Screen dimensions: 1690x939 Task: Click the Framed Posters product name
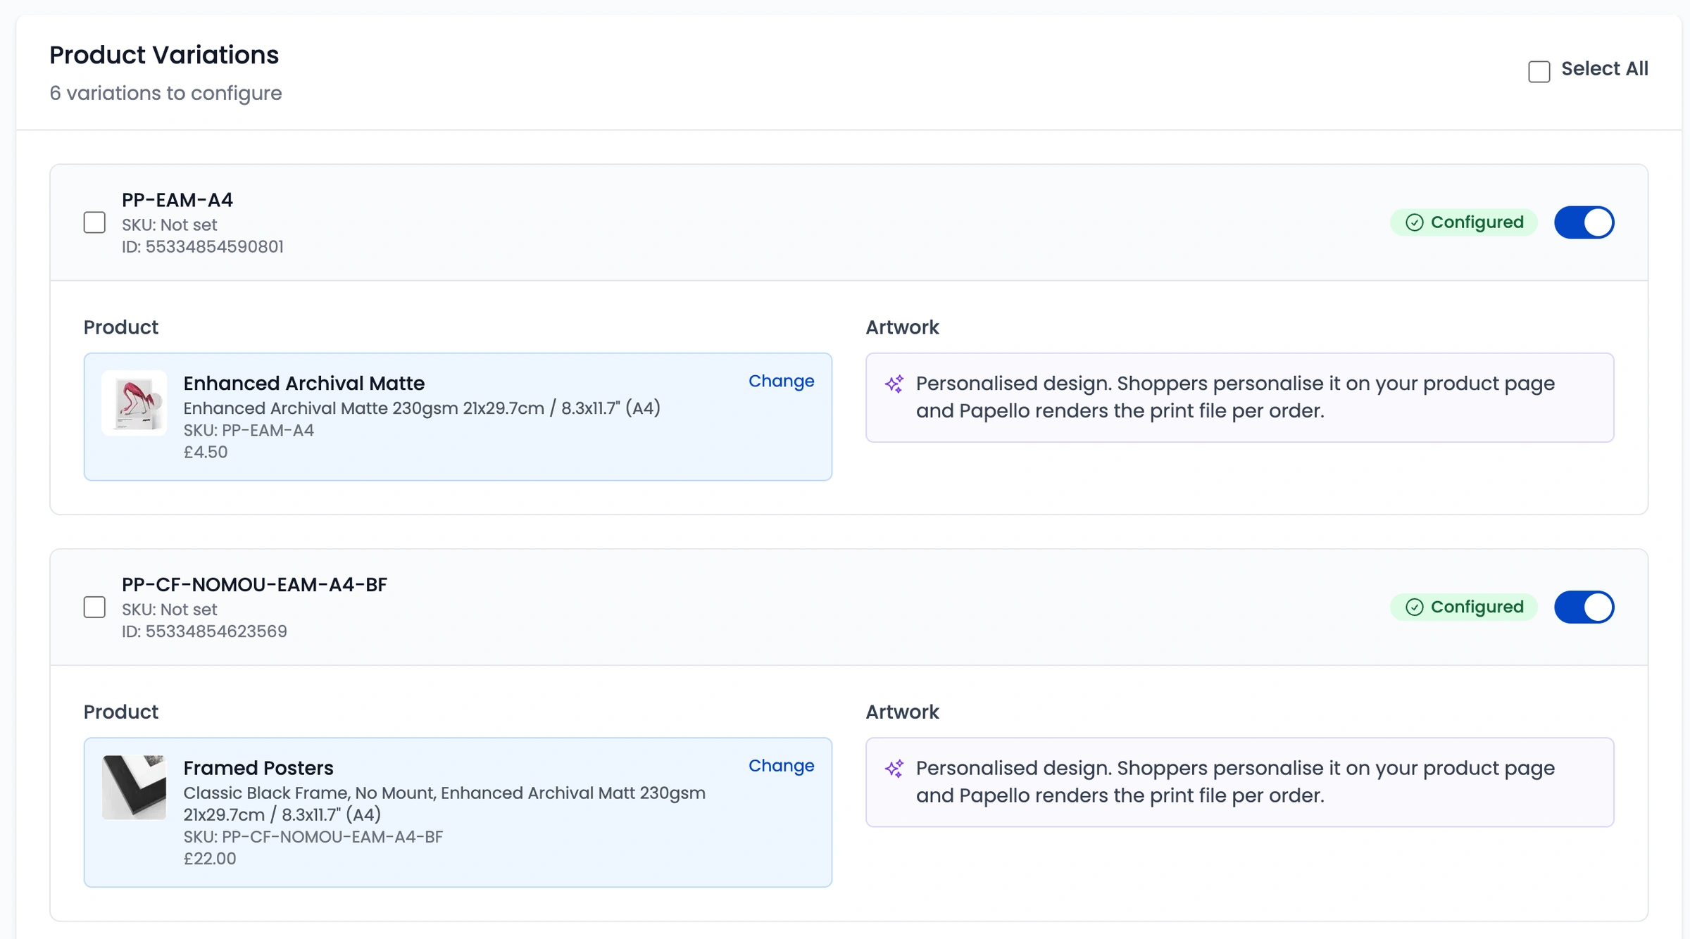(258, 768)
